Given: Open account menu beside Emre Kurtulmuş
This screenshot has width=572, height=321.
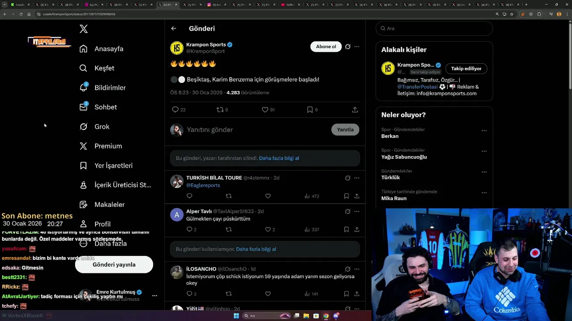Looking at the screenshot, I should (x=155, y=296).
